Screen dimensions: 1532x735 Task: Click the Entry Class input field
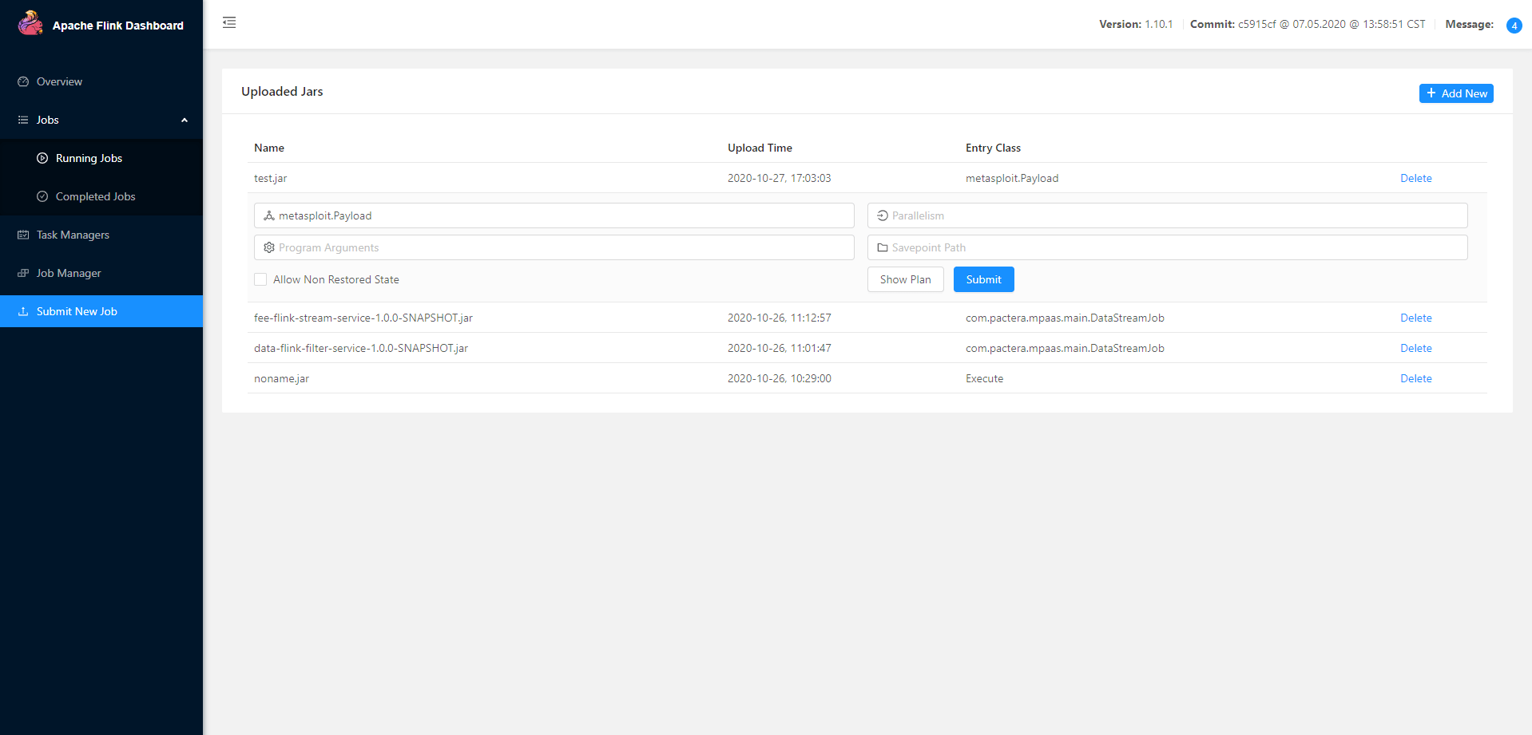pos(559,215)
